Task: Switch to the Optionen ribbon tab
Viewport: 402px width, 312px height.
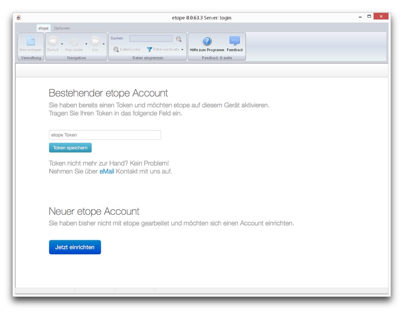Action: (62, 28)
